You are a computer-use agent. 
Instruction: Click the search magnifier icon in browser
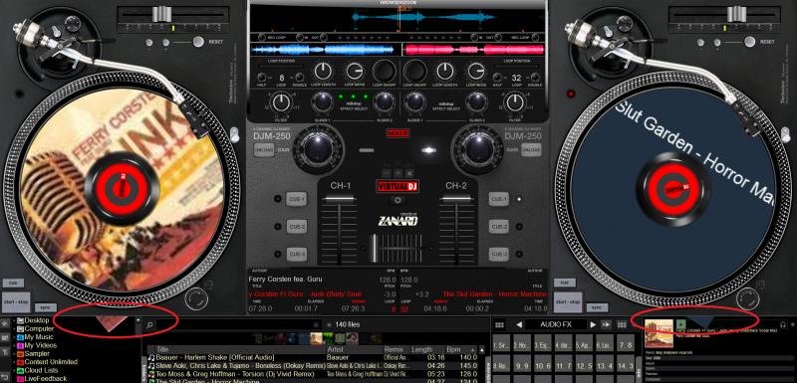pyautogui.click(x=150, y=324)
